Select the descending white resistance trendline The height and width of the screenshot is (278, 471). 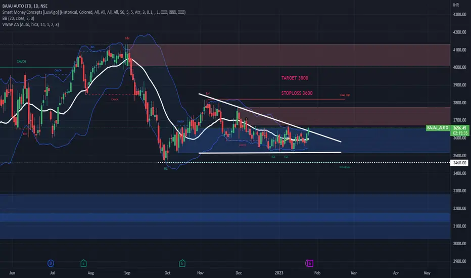[270, 118]
